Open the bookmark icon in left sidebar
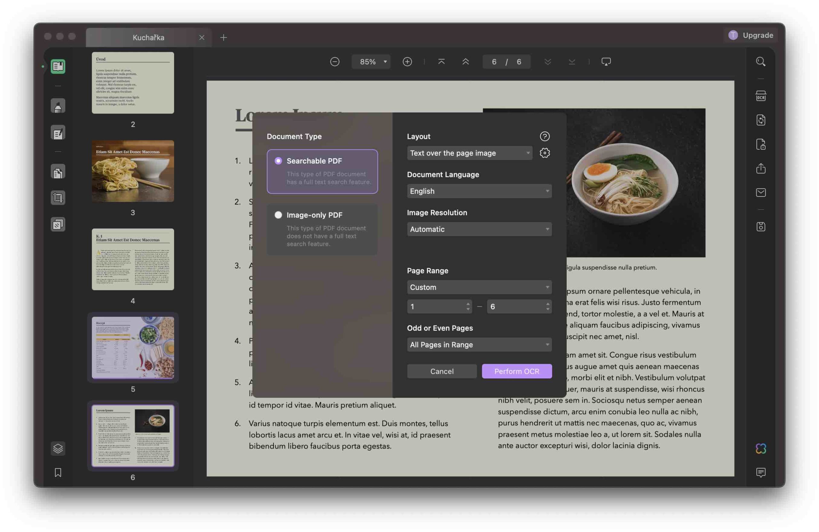 58,472
